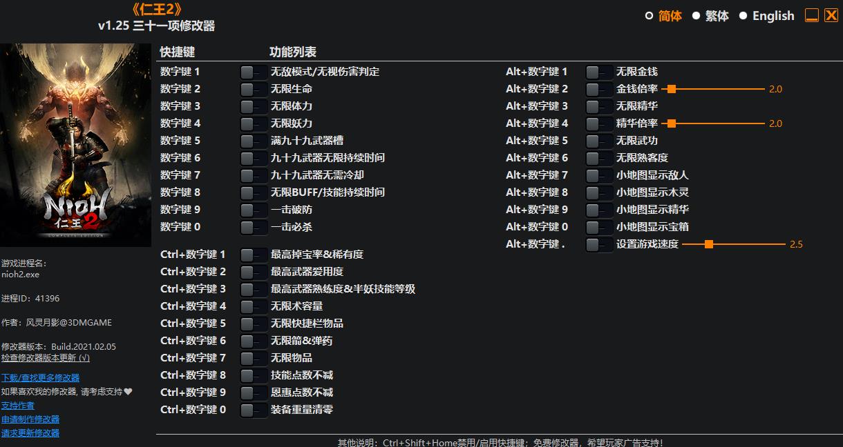This screenshot has width=843, height=447.
Task: Enable 无限BUFF/技能持续时间 toggle
Action: point(254,192)
